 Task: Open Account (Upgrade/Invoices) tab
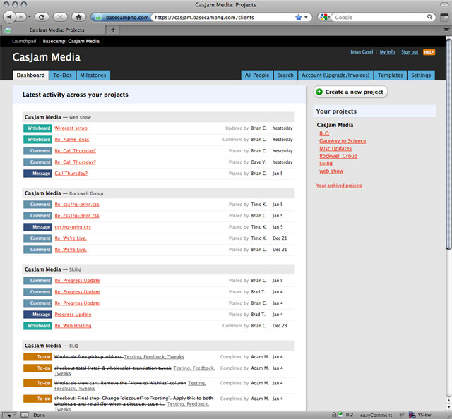click(335, 75)
